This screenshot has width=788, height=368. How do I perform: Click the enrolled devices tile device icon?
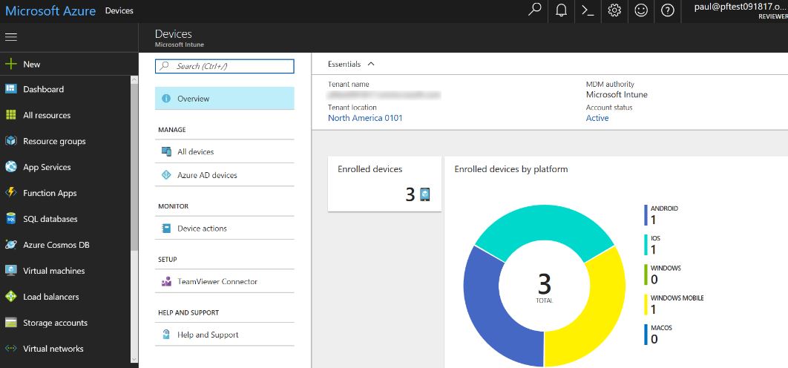424,194
